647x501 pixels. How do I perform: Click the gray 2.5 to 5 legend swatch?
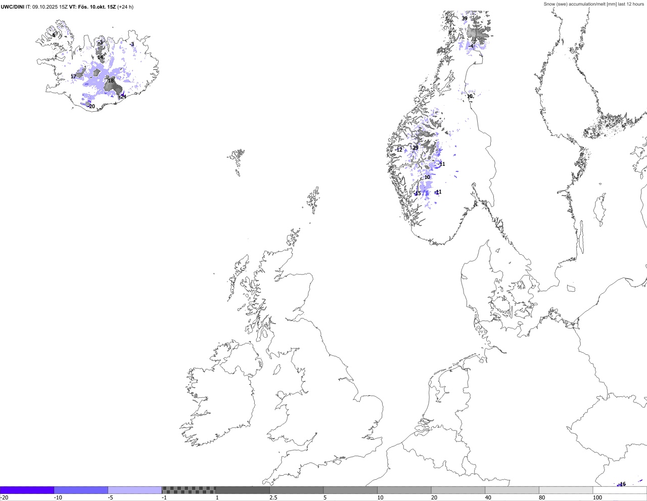tap(297, 490)
